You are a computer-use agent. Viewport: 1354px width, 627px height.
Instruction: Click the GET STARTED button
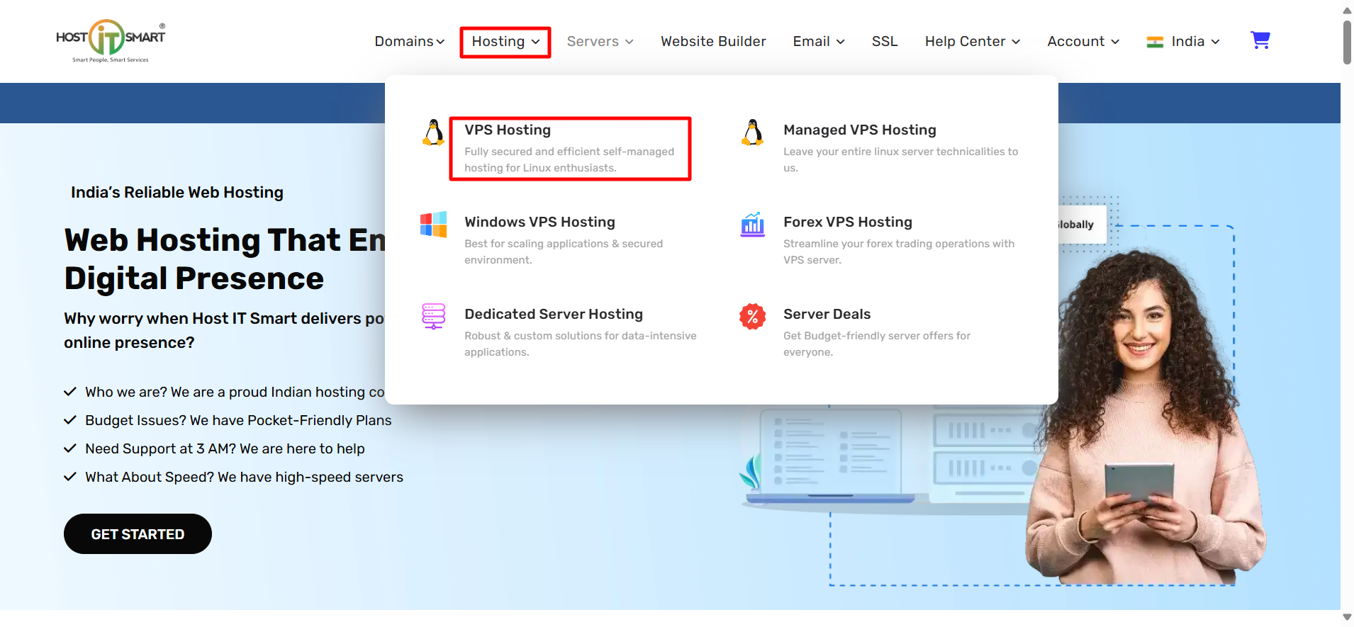pos(138,534)
